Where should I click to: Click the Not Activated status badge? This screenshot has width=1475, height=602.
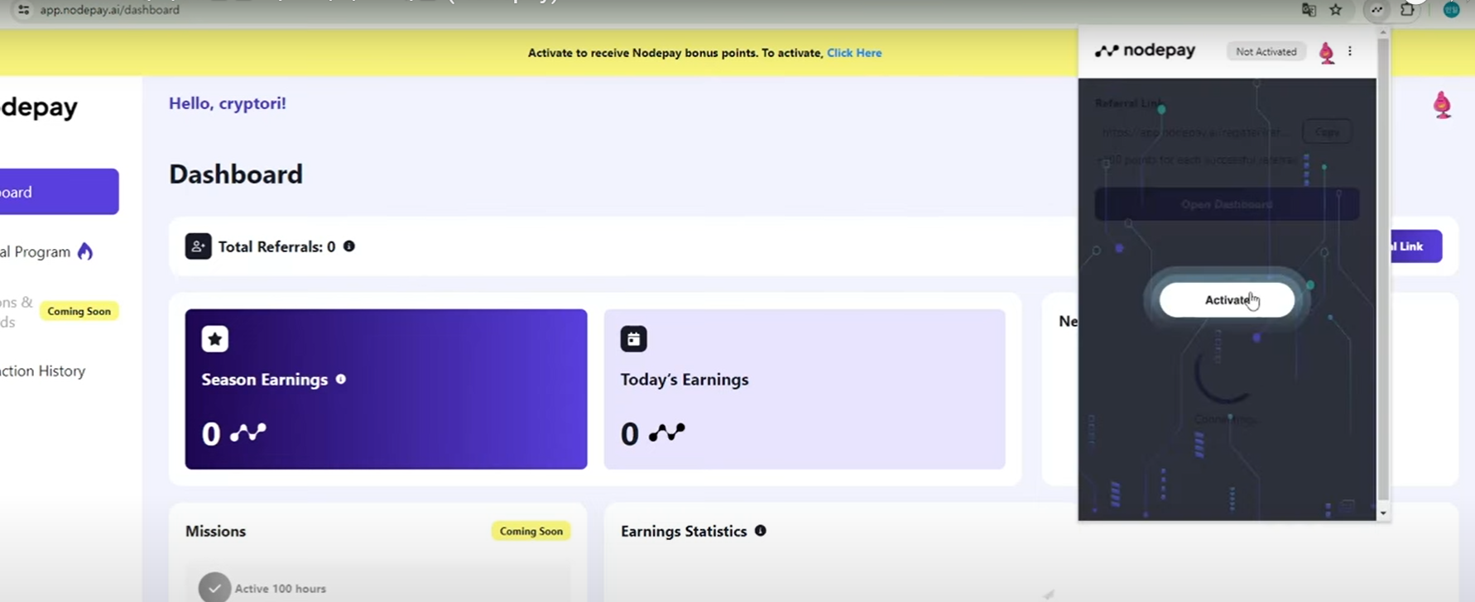pyautogui.click(x=1266, y=51)
